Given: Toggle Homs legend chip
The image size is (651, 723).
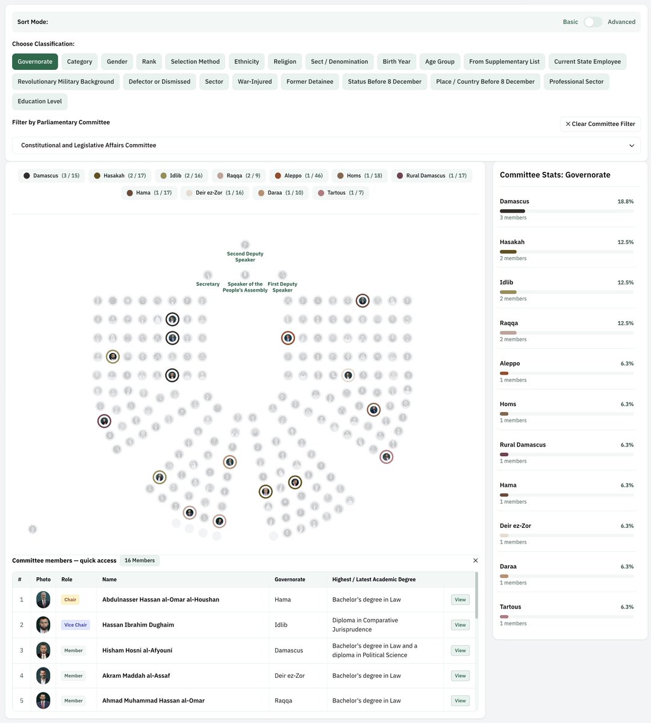Looking at the screenshot, I should [360, 175].
